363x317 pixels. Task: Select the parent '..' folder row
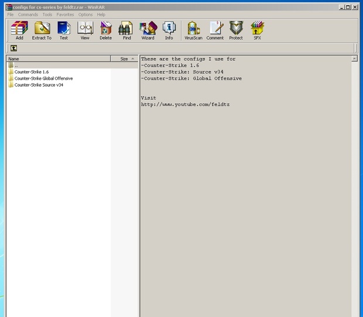click(72, 66)
